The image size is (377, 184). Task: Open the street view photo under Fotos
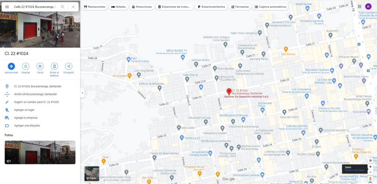click(40, 152)
